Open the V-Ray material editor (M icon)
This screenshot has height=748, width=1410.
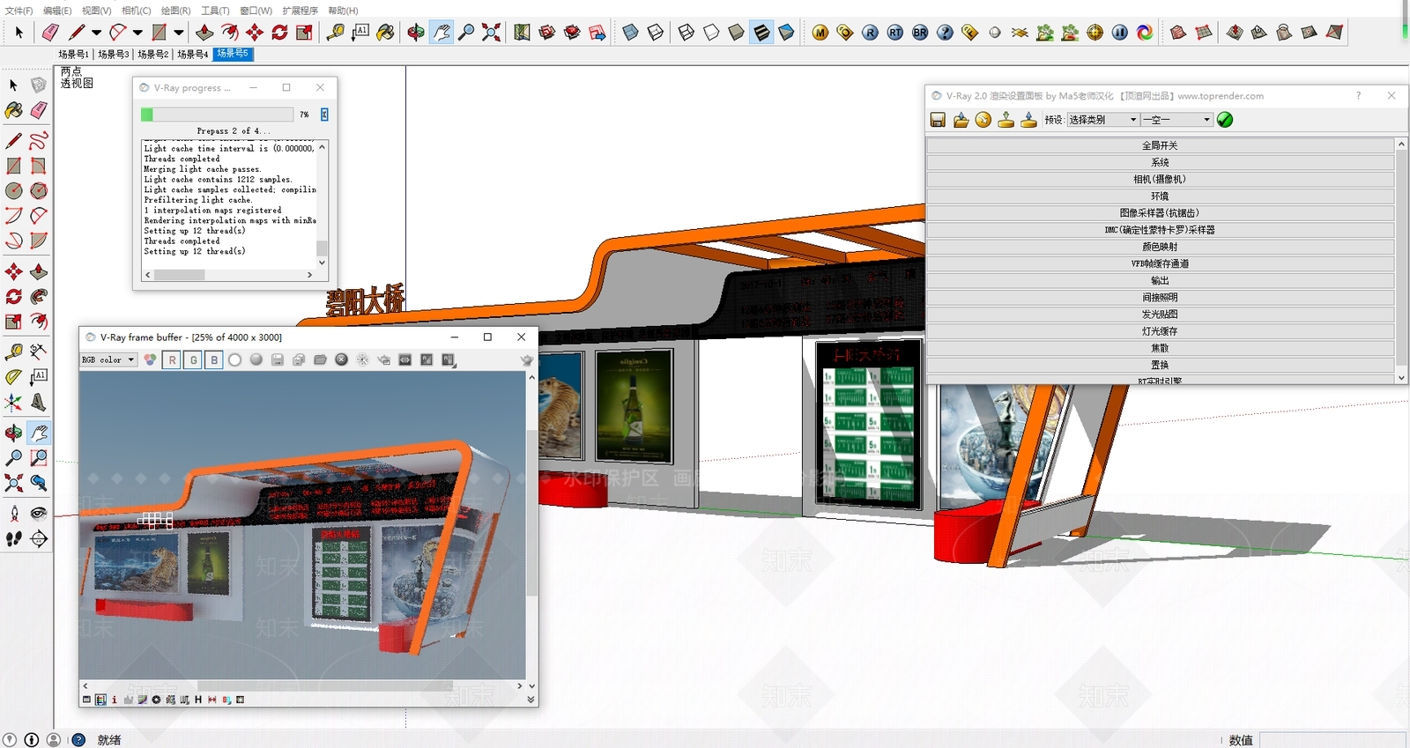(x=820, y=33)
